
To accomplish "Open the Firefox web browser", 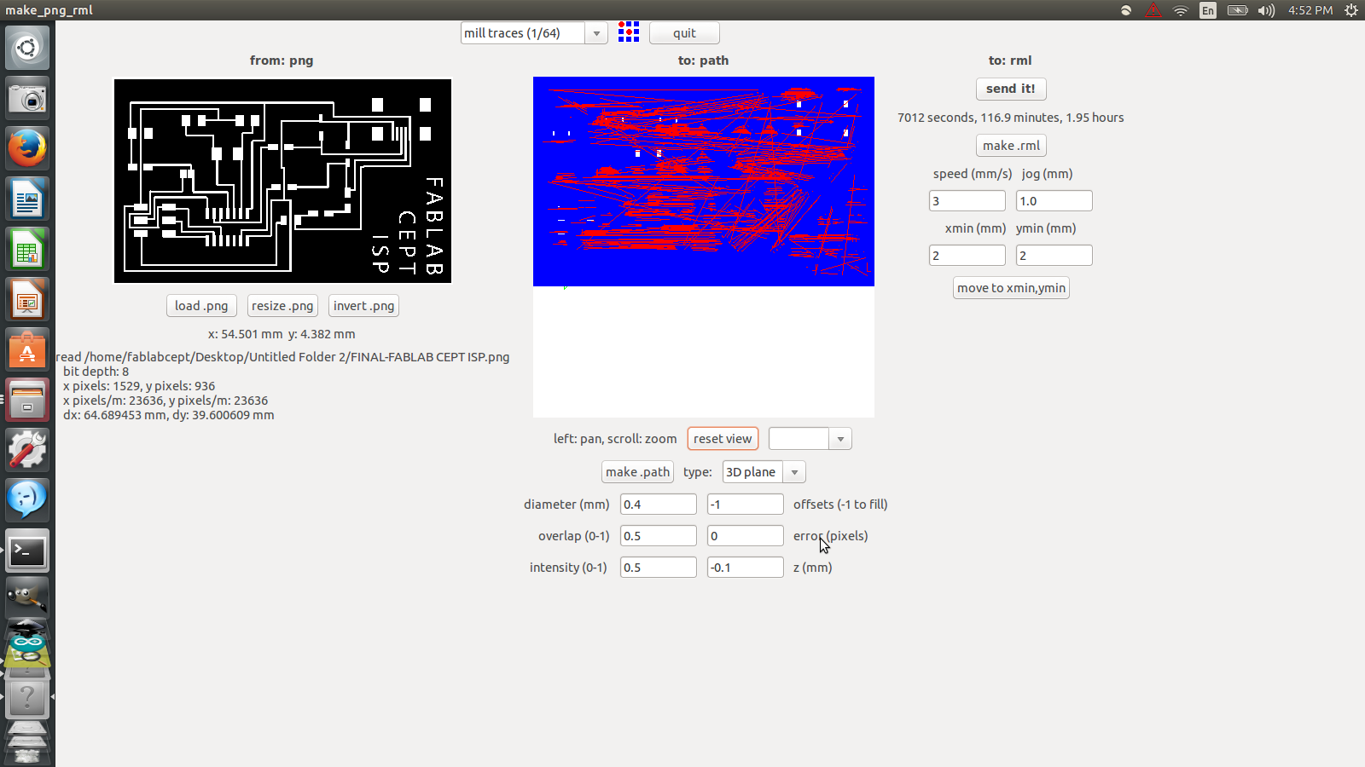I will tap(27, 148).
